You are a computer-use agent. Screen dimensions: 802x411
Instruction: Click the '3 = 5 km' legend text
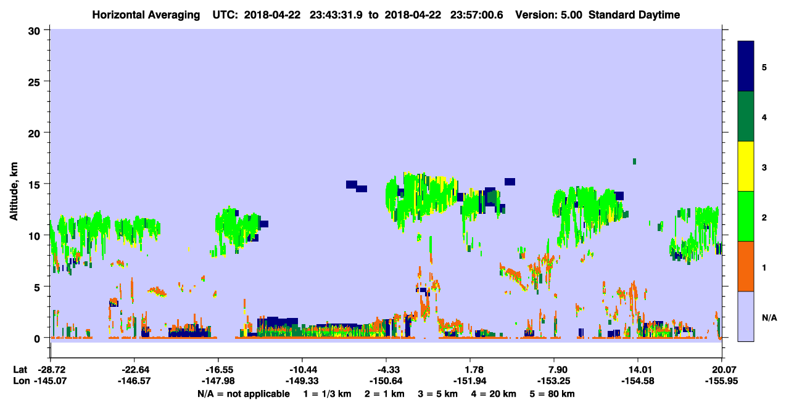tap(439, 394)
